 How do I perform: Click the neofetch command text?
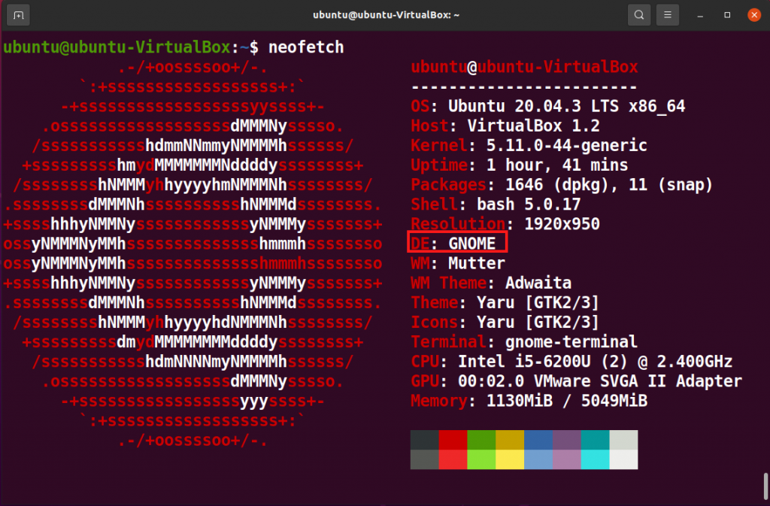[305, 47]
